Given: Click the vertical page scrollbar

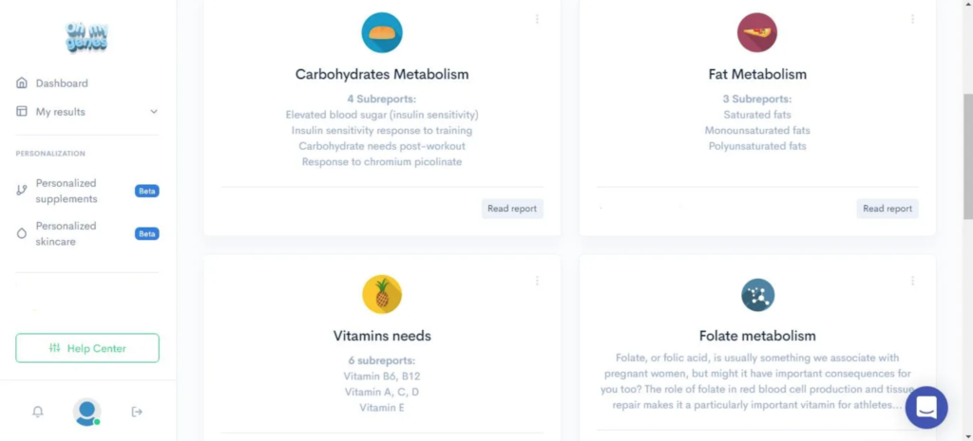Looking at the screenshot, I should (967, 156).
